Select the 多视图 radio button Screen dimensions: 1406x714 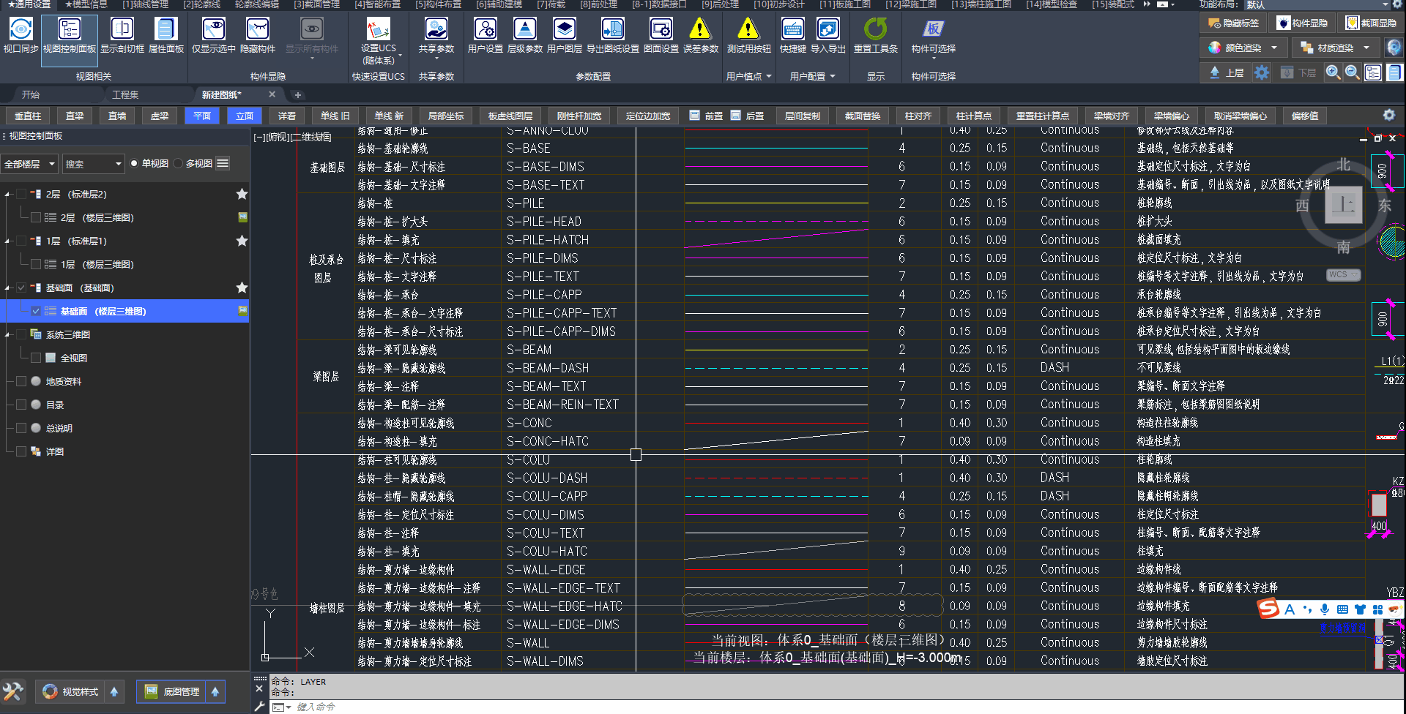[178, 164]
